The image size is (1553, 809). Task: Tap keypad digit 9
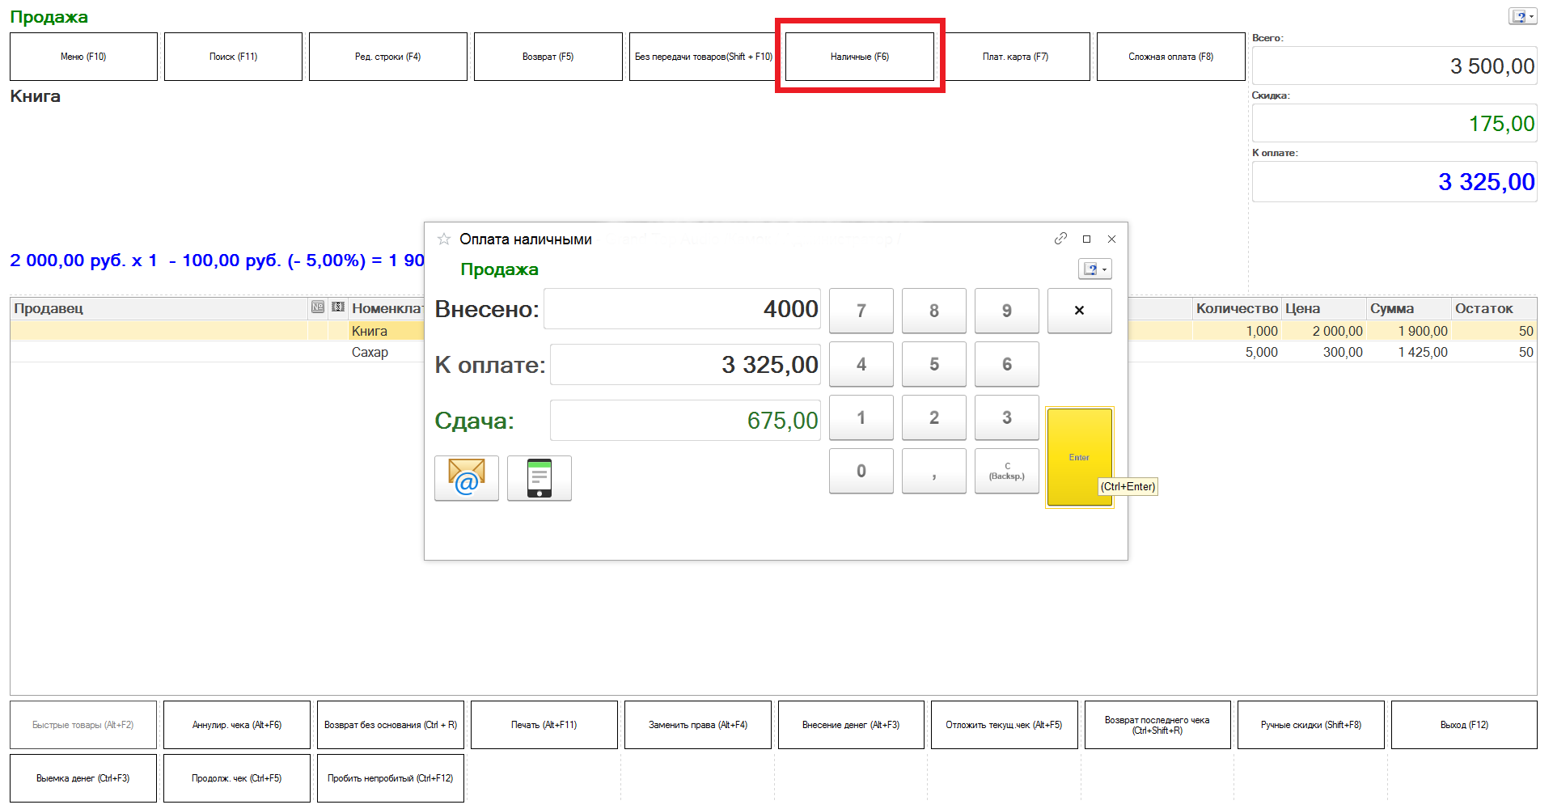(1007, 311)
